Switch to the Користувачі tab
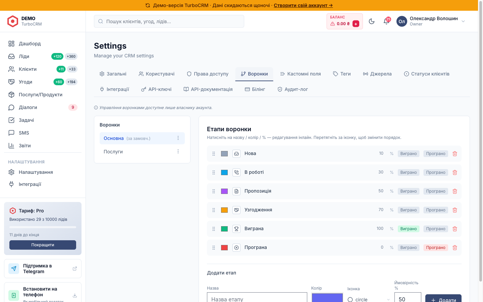The width and height of the screenshot is (483, 302). pos(157,74)
